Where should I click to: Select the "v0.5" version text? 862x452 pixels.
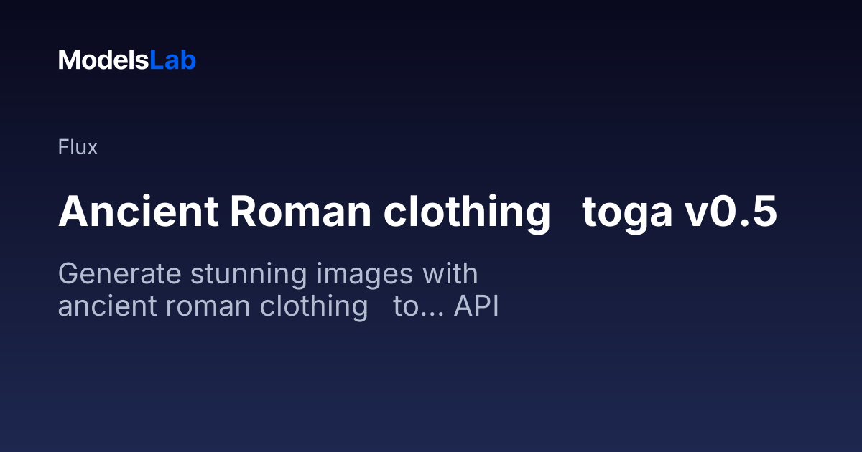click(731, 212)
